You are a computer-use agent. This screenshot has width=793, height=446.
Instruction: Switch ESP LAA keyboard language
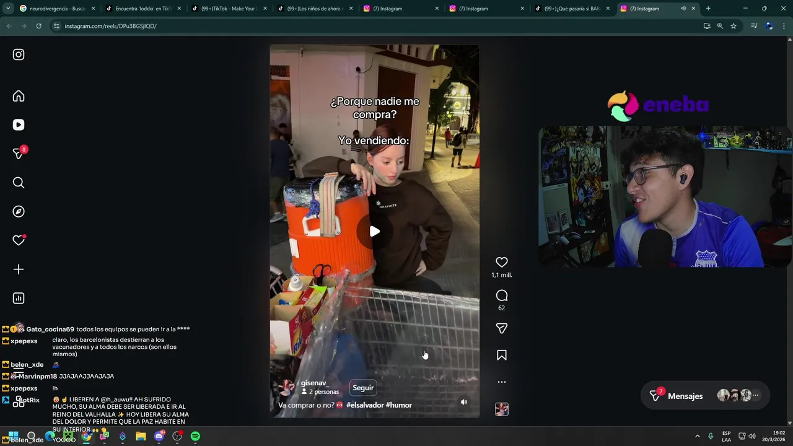coord(726,436)
